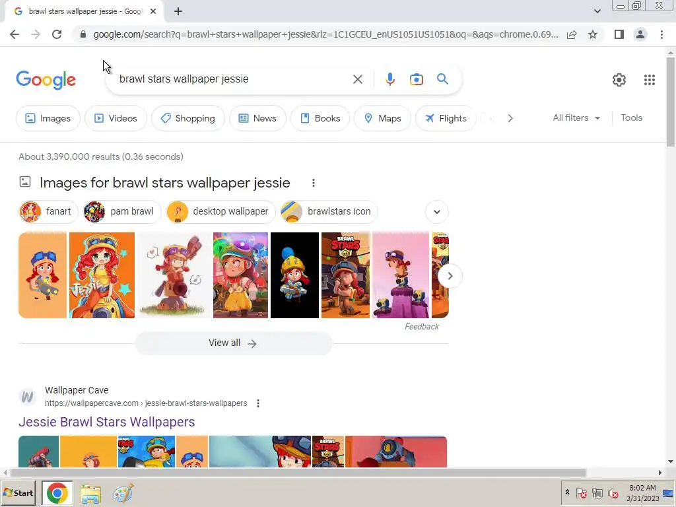
Task: Open a new browser tab
Action: coord(178,12)
